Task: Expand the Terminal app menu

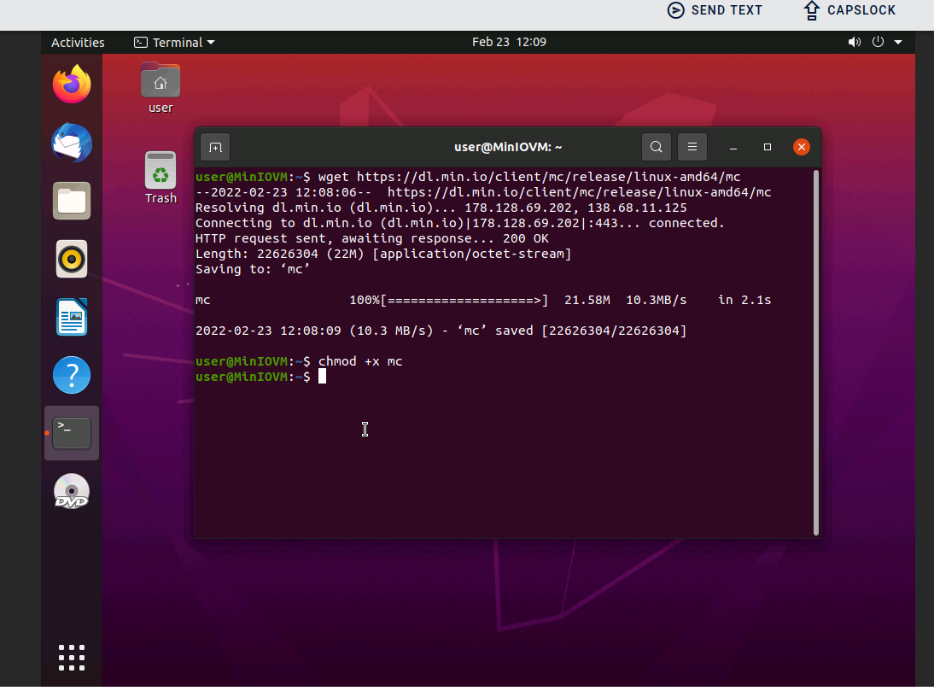Action: [175, 43]
